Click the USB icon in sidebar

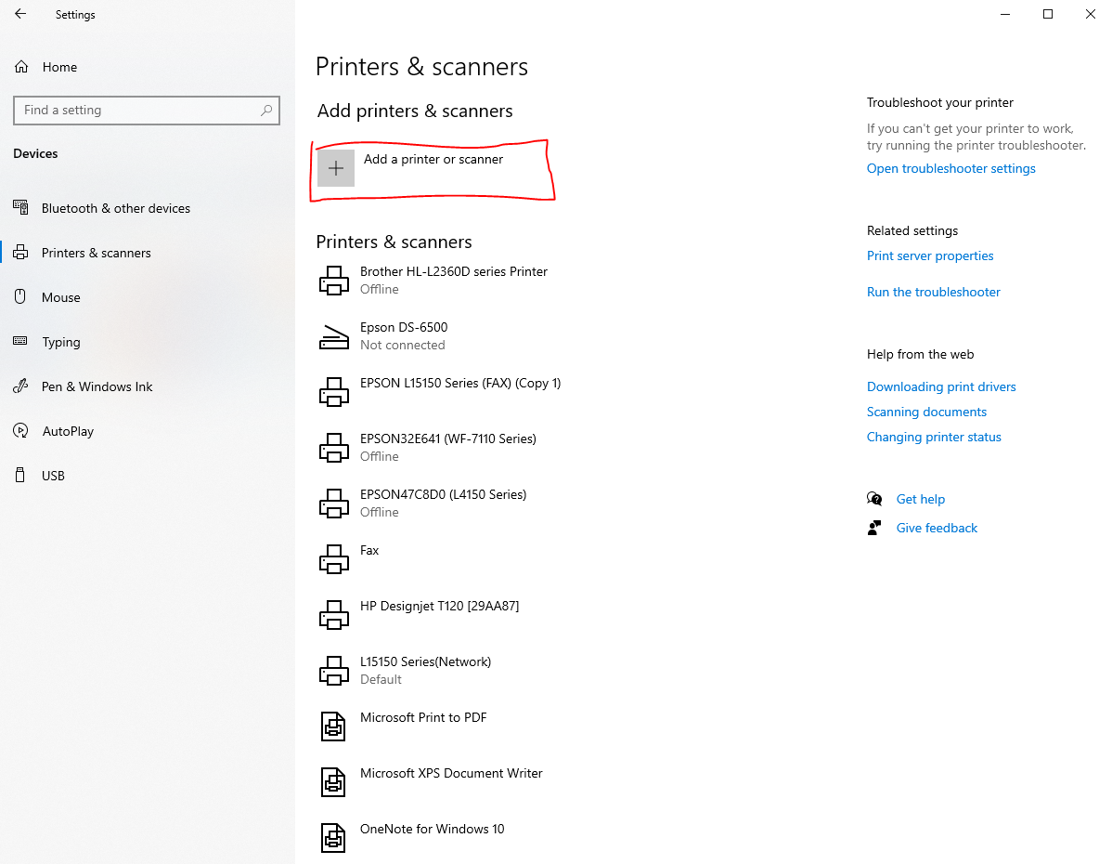(x=20, y=475)
